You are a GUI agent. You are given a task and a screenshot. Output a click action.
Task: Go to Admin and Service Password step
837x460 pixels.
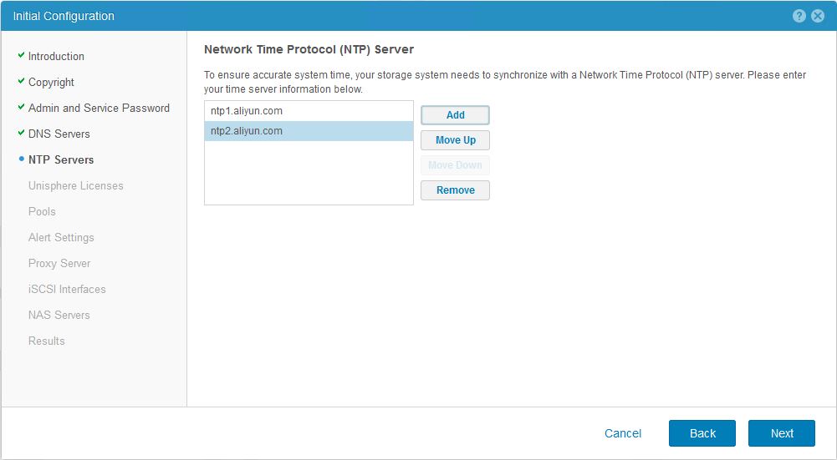tap(99, 108)
